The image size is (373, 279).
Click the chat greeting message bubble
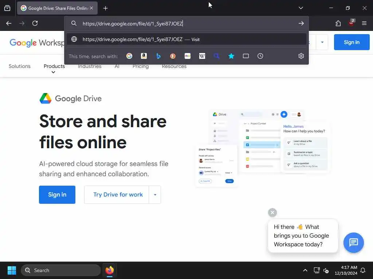[303, 235]
